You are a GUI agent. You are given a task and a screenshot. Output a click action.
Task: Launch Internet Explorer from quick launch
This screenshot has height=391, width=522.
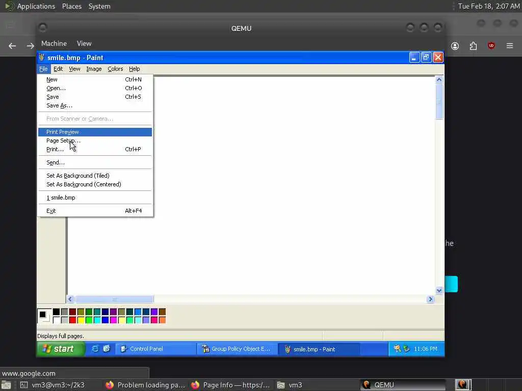pyautogui.click(x=95, y=349)
